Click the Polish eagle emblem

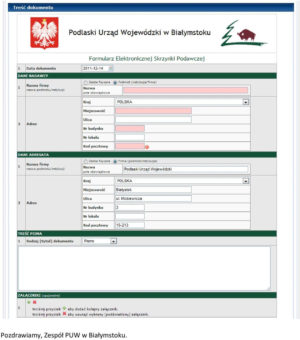(x=44, y=33)
